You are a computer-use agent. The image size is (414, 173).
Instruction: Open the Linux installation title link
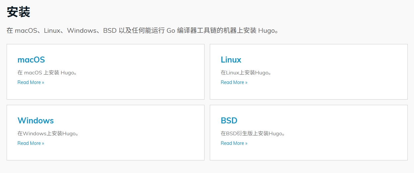tap(231, 60)
